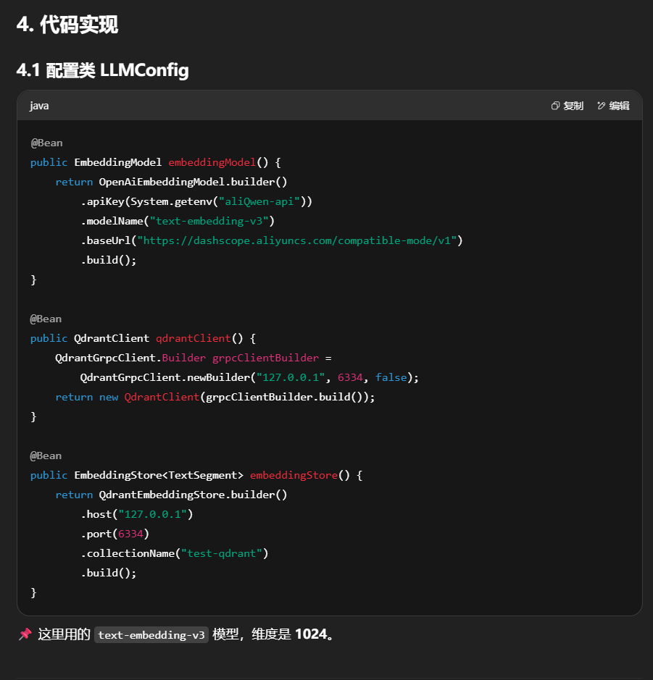The height and width of the screenshot is (680, 653).
Task: Click the red pushpin emoji below the code
Action: point(25,634)
